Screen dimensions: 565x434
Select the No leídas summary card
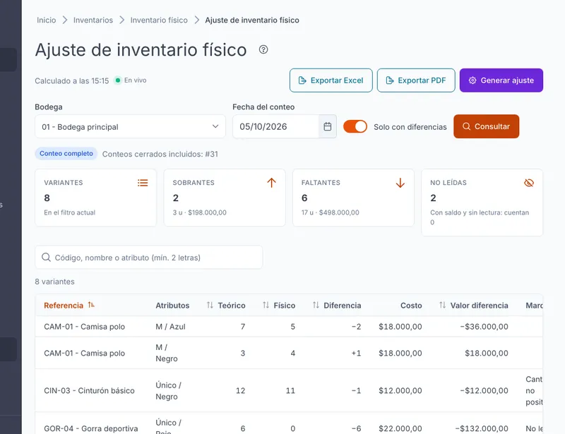coord(482,203)
